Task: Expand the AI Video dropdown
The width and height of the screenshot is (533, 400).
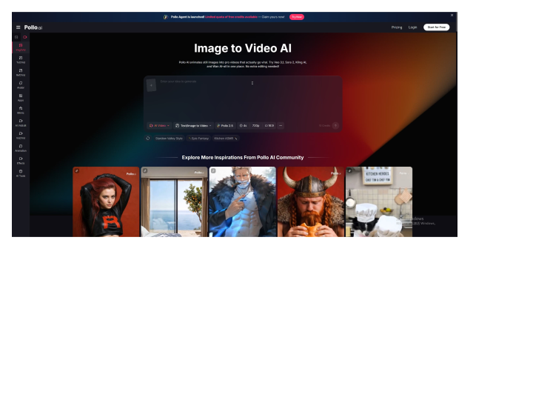Action: pos(159,125)
